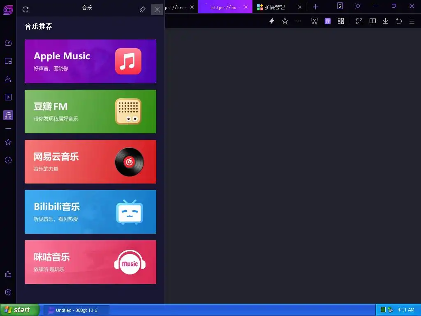The width and height of the screenshot is (421, 316).
Task: Click the screenshot scissors icon
Action: coord(315,21)
